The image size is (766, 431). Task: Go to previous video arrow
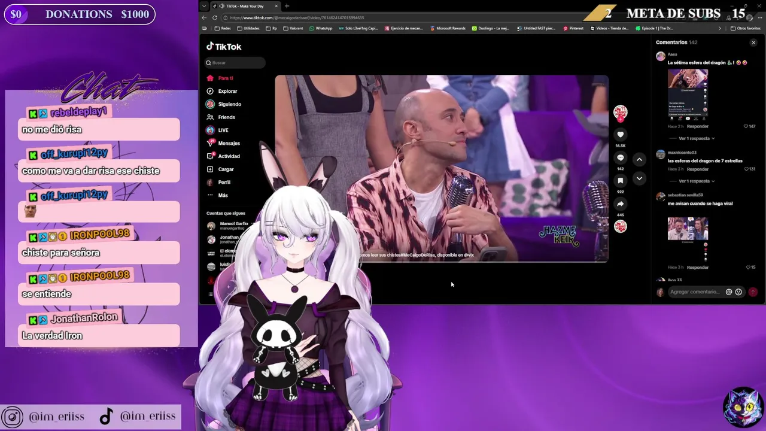tap(639, 160)
